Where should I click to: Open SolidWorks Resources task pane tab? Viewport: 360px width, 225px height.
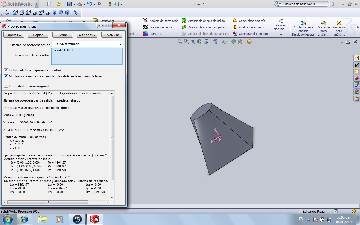[357, 58]
